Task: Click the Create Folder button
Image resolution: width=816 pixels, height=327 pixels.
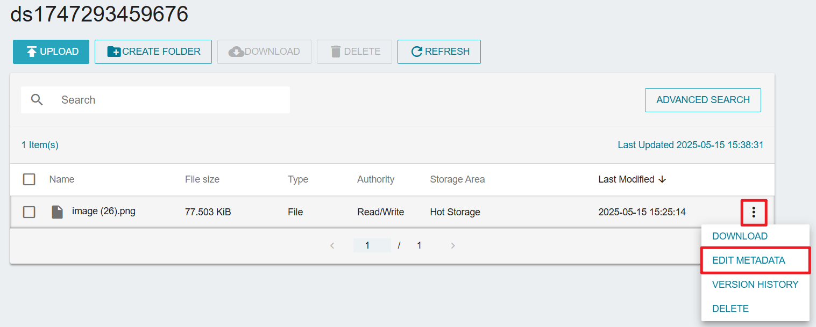Action: coord(153,52)
